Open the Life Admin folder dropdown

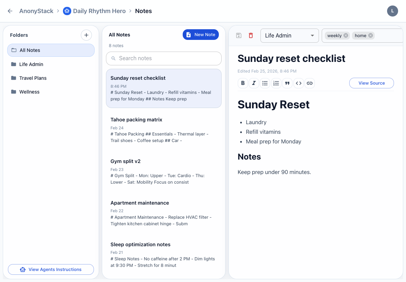coord(289,35)
